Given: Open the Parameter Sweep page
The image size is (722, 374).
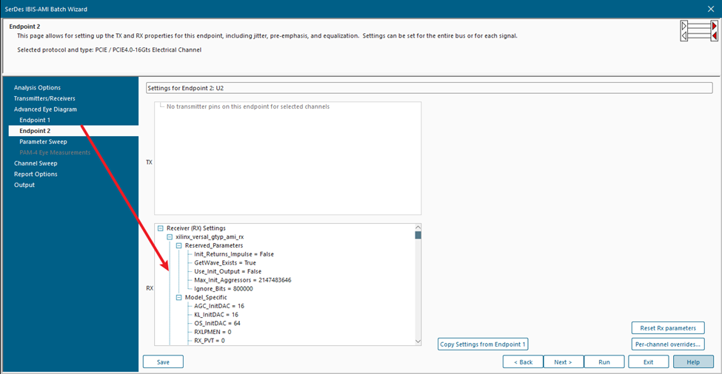Looking at the screenshot, I should [43, 141].
